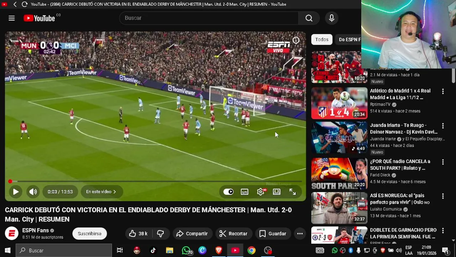Click Compartir share button
Screen dimensions: 456x257
[x=192, y=233]
